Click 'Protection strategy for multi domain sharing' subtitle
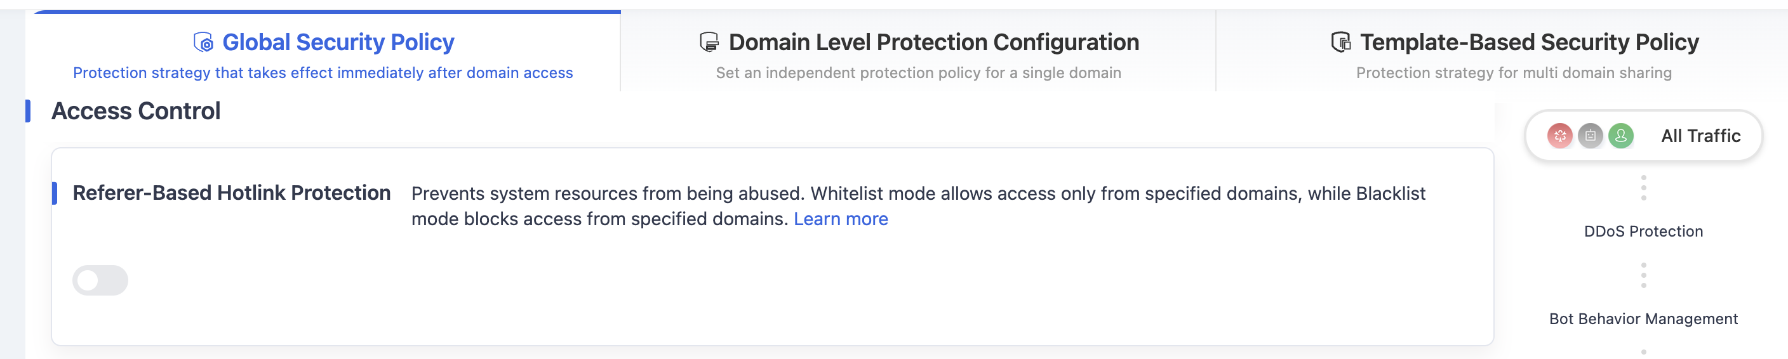1788x359 pixels. coord(1514,73)
